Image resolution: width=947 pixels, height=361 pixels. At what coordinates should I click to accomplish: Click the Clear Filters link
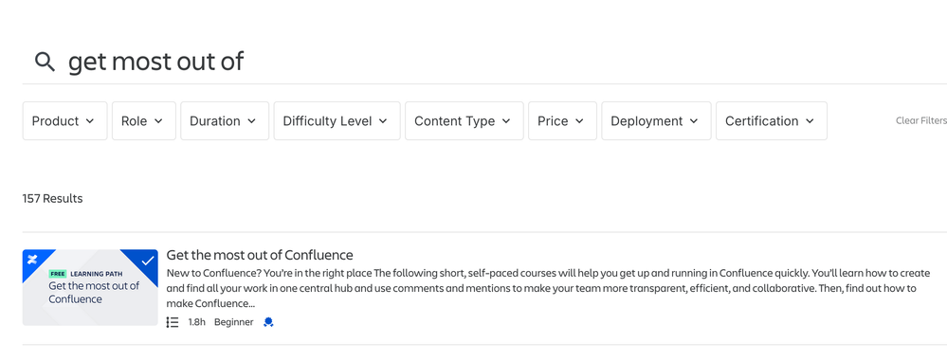tap(921, 120)
